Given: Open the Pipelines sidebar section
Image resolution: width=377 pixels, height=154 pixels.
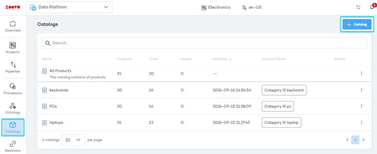Looking at the screenshot, I should (x=13, y=67).
